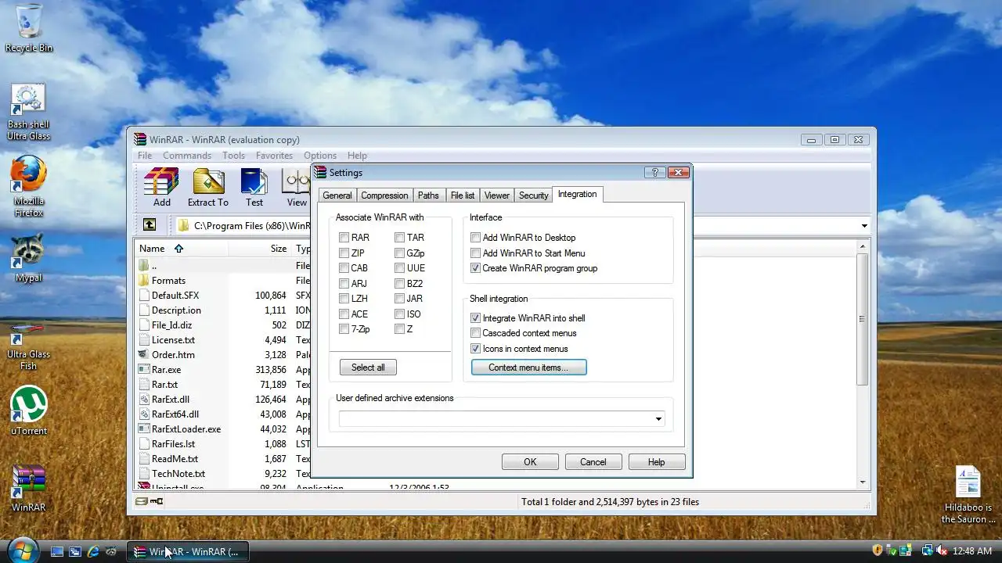
Task: Click the WinRAR file list vertical scrollbar
Action: [x=863, y=364]
